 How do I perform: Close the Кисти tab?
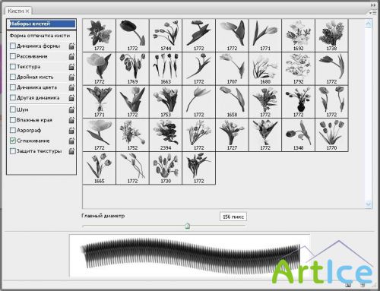(x=27, y=11)
